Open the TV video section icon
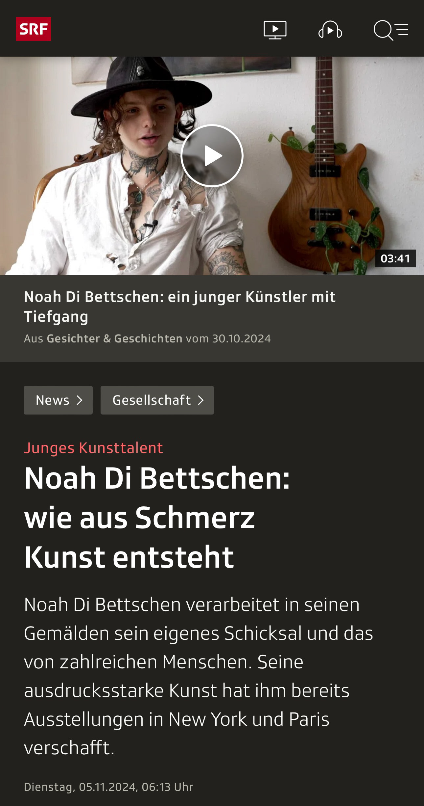 275,30
